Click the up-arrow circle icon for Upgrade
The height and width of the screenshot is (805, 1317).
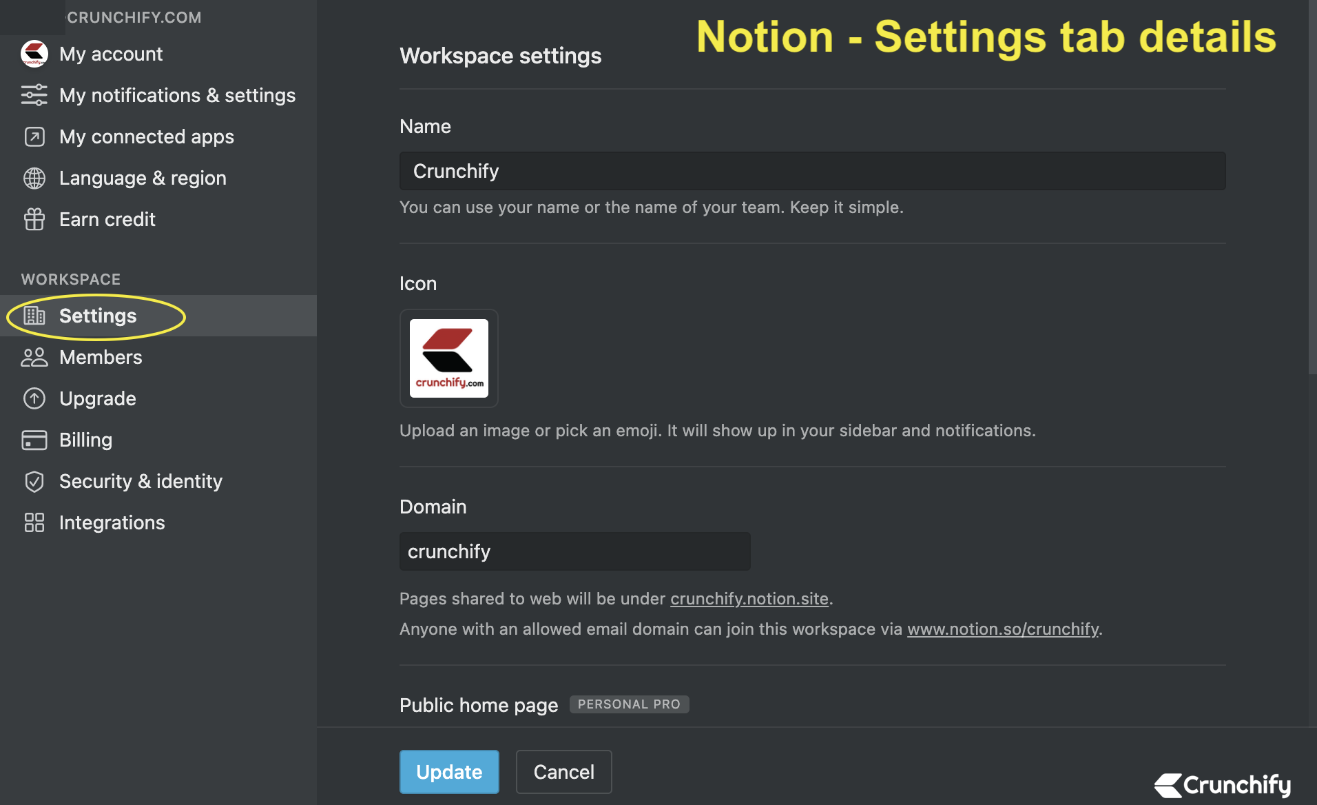point(34,398)
